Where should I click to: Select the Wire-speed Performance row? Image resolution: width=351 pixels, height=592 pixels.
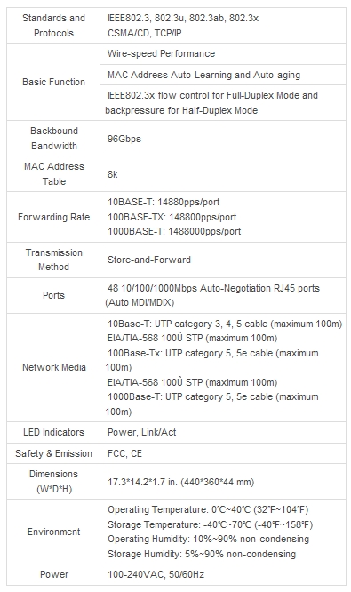(223, 53)
